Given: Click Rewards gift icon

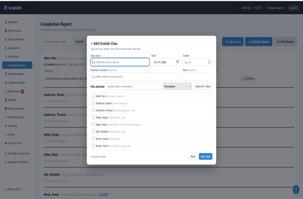Looking at the screenshot, I should coord(6,100).
